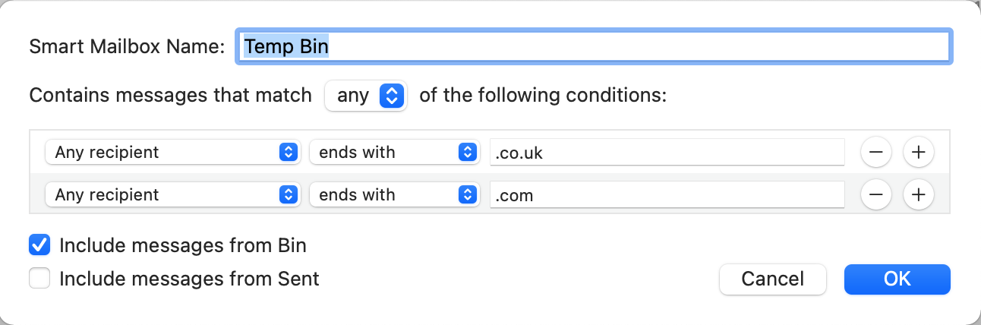Click blue chevron on second row's 'ends with'

click(x=466, y=195)
